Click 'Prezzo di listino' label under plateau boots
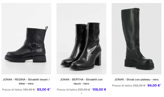 (122, 85)
